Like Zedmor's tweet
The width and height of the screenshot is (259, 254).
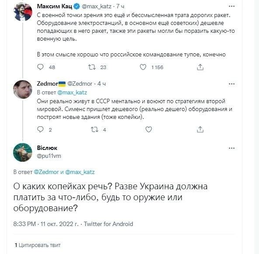pos(148,129)
